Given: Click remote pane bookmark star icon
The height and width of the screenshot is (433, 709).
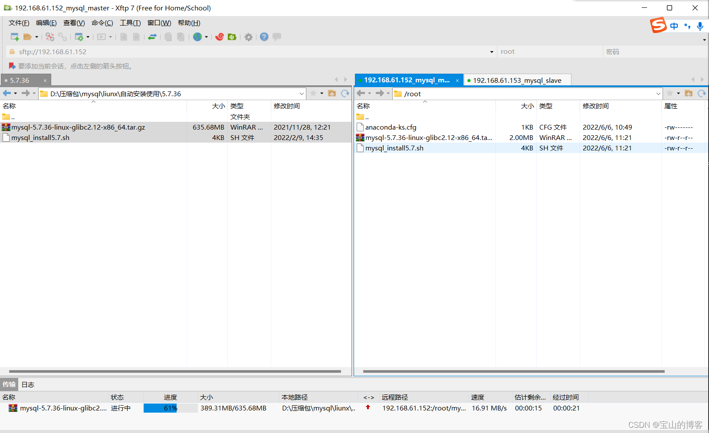Looking at the screenshot, I should 670,93.
